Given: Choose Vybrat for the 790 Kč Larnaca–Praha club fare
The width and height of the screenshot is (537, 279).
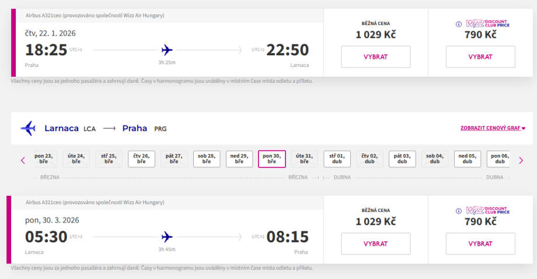Looking at the screenshot, I should click(480, 243).
